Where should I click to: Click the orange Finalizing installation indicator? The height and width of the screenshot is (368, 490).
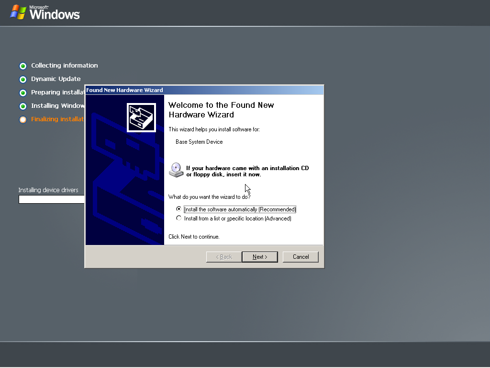click(x=23, y=120)
